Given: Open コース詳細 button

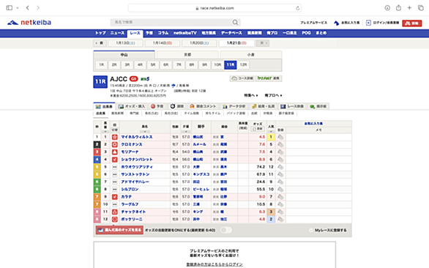Looking at the screenshot, I should click(x=242, y=78).
